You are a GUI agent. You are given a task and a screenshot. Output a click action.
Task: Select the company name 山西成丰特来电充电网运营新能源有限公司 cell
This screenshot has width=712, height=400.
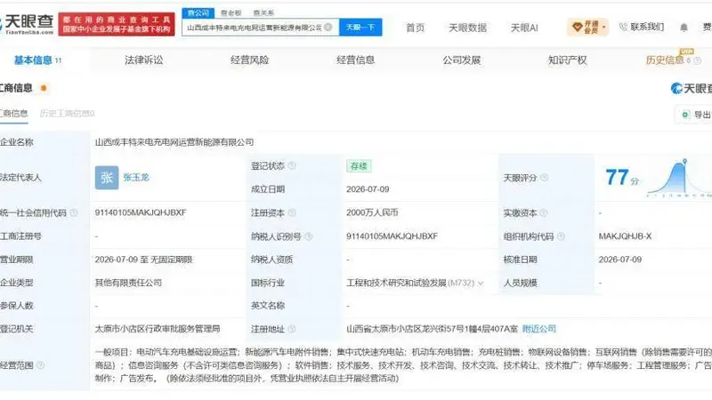pyautogui.click(x=174, y=142)
